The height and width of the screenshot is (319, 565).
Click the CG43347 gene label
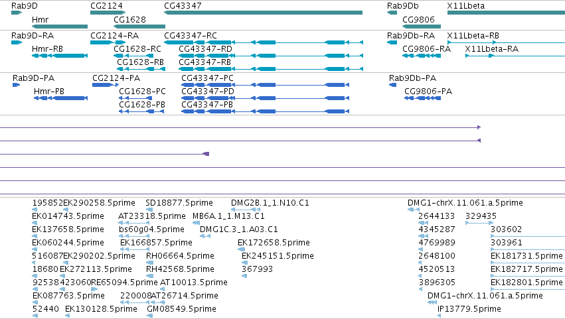tap(183, 6)
